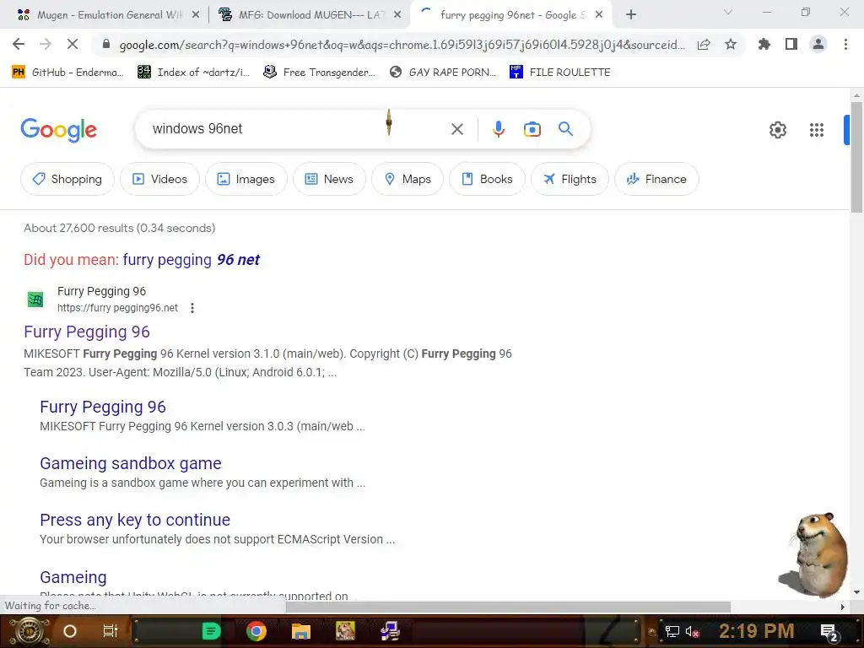Open File Explorer from the taskbar
The image size is (864, 648).
(301, 631)
